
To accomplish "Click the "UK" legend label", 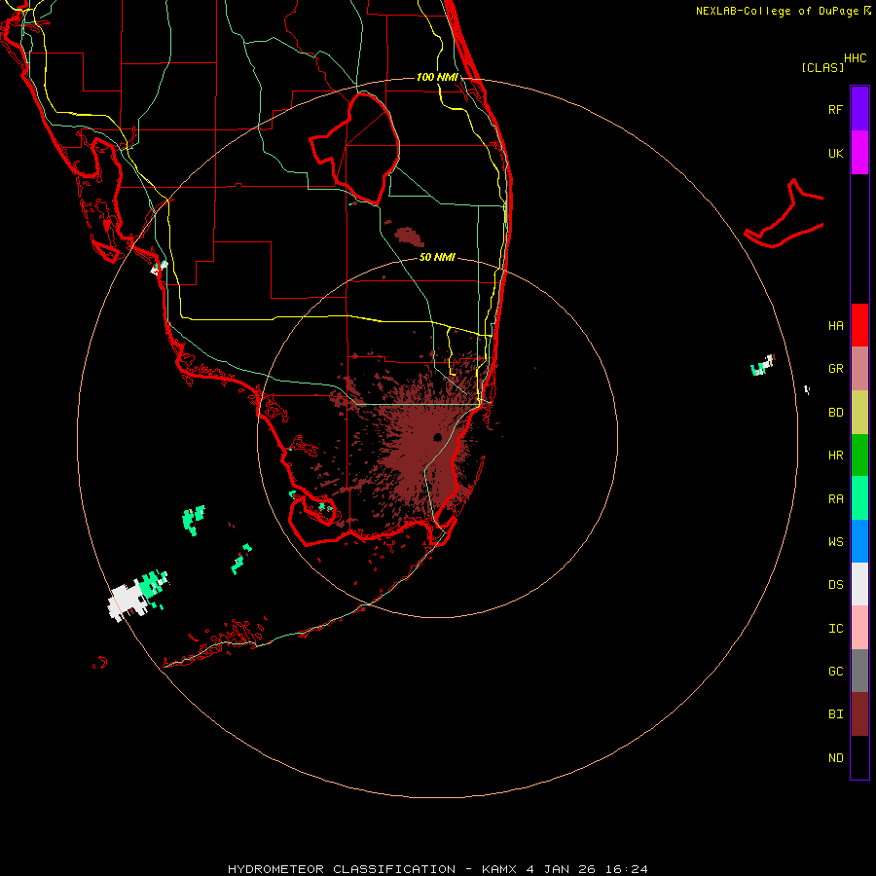I will (835, 154).
